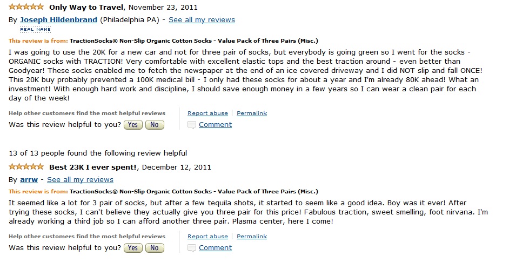Click the REAL NAME badge under Joseph Hildenbrand

(x=35, y=29)
